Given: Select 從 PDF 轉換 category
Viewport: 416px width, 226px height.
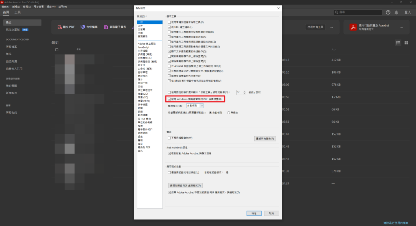Looking at the screenshot, I should (149, 119).
